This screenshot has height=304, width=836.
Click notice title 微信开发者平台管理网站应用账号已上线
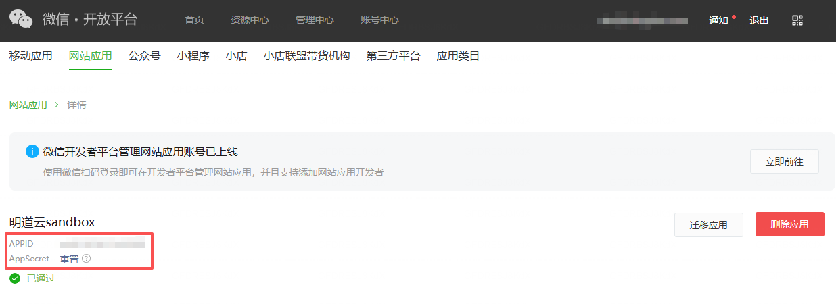[140, 151]
